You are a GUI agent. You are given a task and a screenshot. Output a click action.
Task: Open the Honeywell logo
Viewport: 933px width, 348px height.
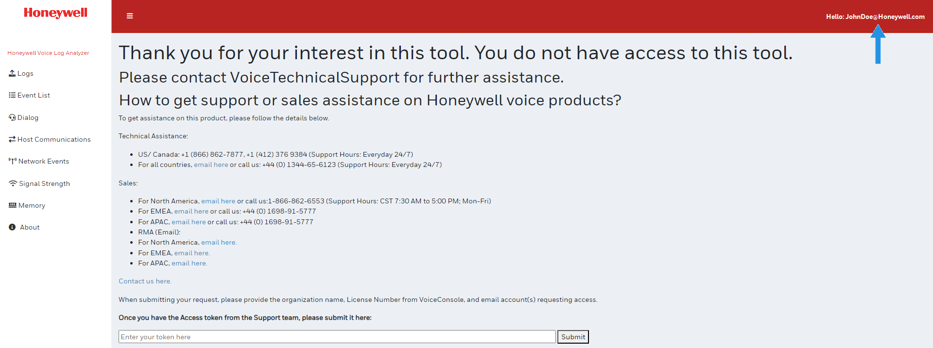[x=55, y=13]
